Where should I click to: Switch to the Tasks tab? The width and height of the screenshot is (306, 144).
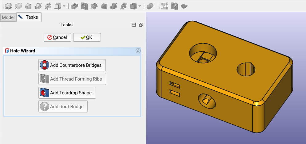click(29, 17)
